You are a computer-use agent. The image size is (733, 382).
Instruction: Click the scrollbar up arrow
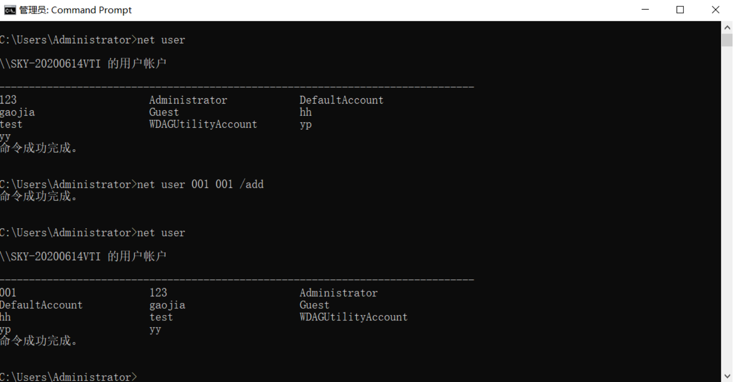point(727,27)
